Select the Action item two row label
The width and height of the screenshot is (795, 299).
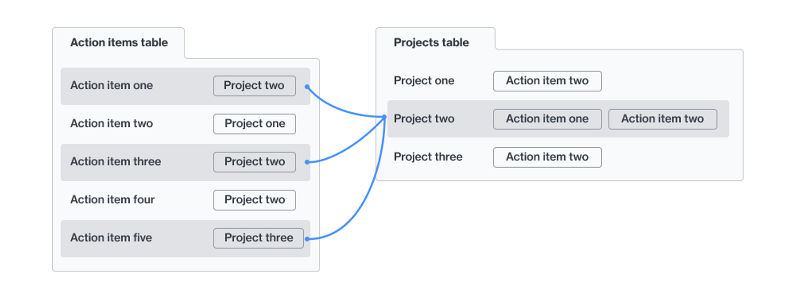coord(111,123)
